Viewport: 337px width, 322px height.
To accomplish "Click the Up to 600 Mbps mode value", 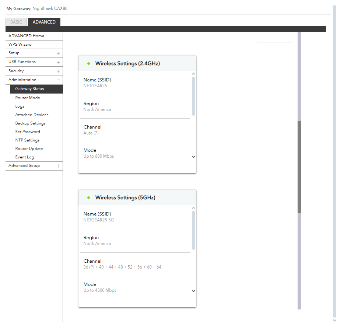I will (x=99, y=156).
